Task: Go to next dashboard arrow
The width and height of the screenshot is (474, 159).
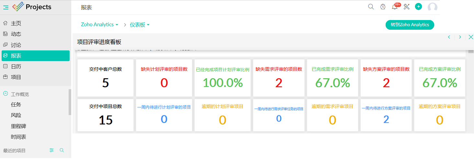Action: point(460,37)
